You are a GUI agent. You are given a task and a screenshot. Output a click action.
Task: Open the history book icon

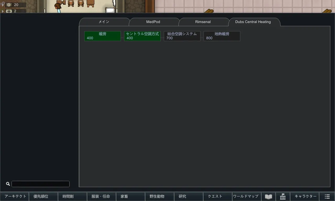[269, 197]
